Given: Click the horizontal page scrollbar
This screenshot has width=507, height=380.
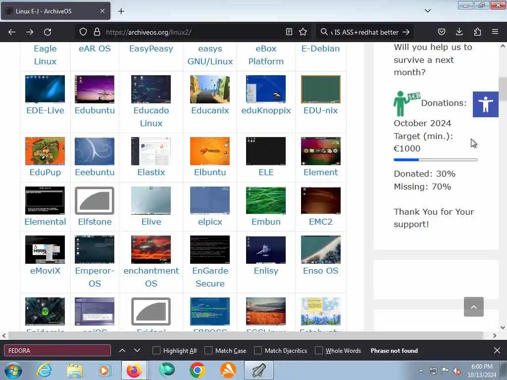Looking at the screenshot, I should pyautogui.click(x=246, y=335).
